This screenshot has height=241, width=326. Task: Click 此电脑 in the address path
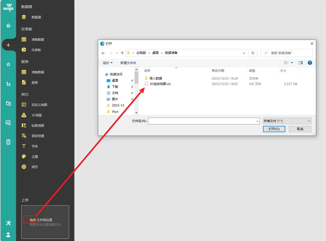coord(141,53)
